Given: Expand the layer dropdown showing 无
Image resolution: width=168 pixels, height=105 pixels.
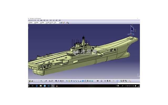Looking at the screenshot, I should pos(60,23).
